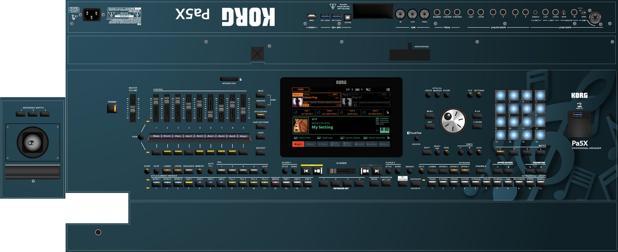Image resolution: width=618 pixels, height=252 pixels.
Task: Click the pad lock icon beside Pad 4
Action: pyautogui.click(x=387, y=112)
